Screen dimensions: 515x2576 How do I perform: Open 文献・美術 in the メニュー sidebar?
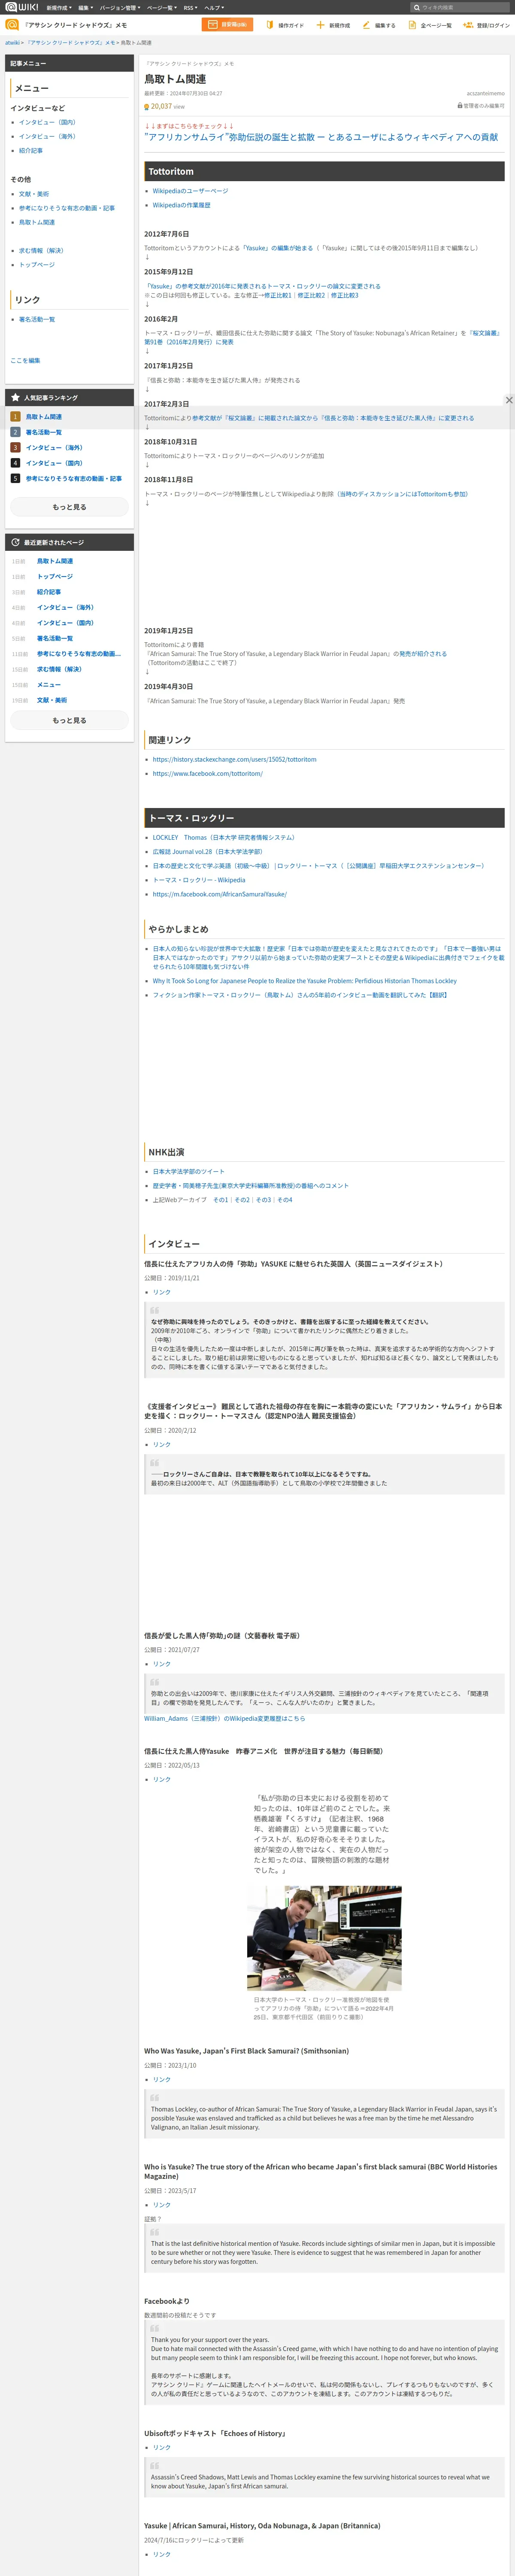(x=34, y=194)
